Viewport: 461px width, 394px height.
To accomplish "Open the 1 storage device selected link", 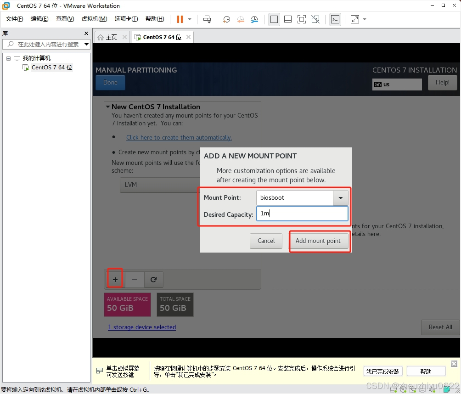I will click(x=142, y=327).
